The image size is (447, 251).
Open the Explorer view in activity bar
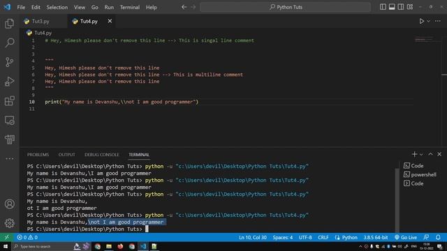[x=9, y=23]
